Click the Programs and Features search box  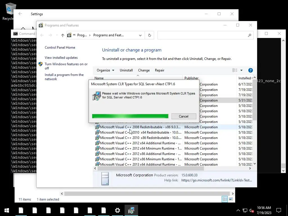click(x=206, y=35)
